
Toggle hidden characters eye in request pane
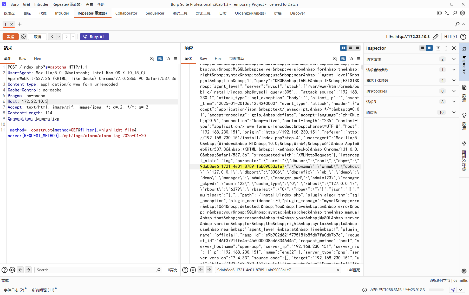click(152, 59)
